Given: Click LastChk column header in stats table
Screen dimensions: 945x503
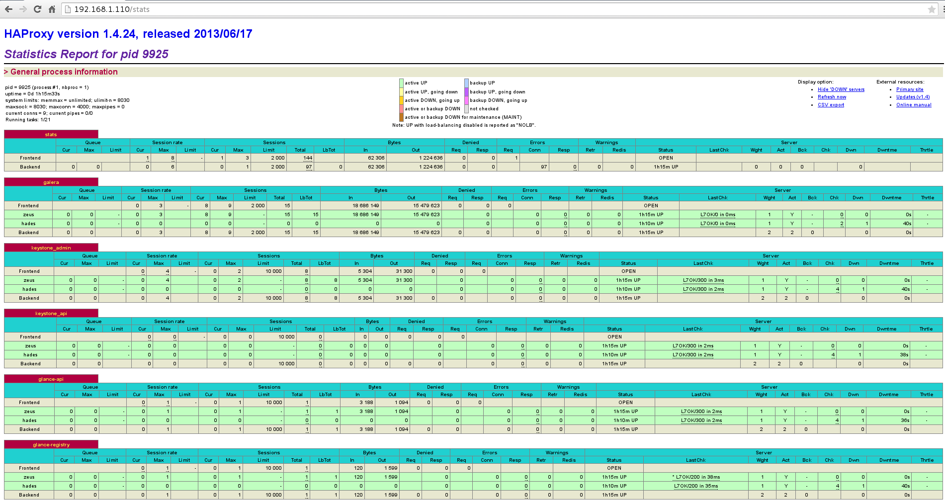Looking at the screenshot, I should (x=719, y=150).
